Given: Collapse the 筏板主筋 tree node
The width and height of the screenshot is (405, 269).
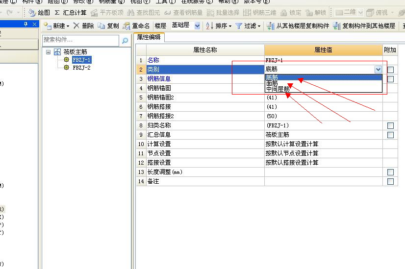Looking at the screenshot, I should click(x=48, y=52).
